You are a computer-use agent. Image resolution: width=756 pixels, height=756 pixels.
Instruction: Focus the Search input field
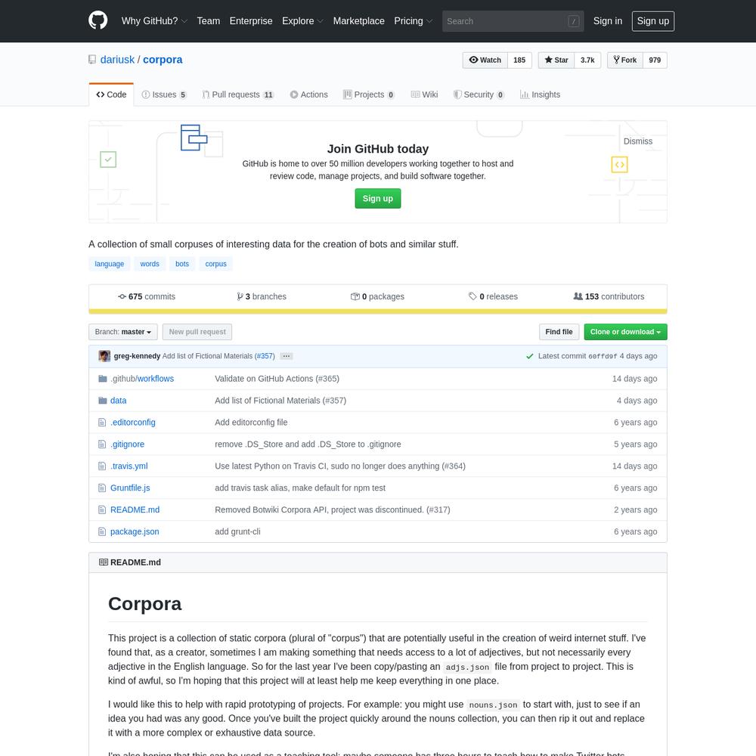(513, 21)
